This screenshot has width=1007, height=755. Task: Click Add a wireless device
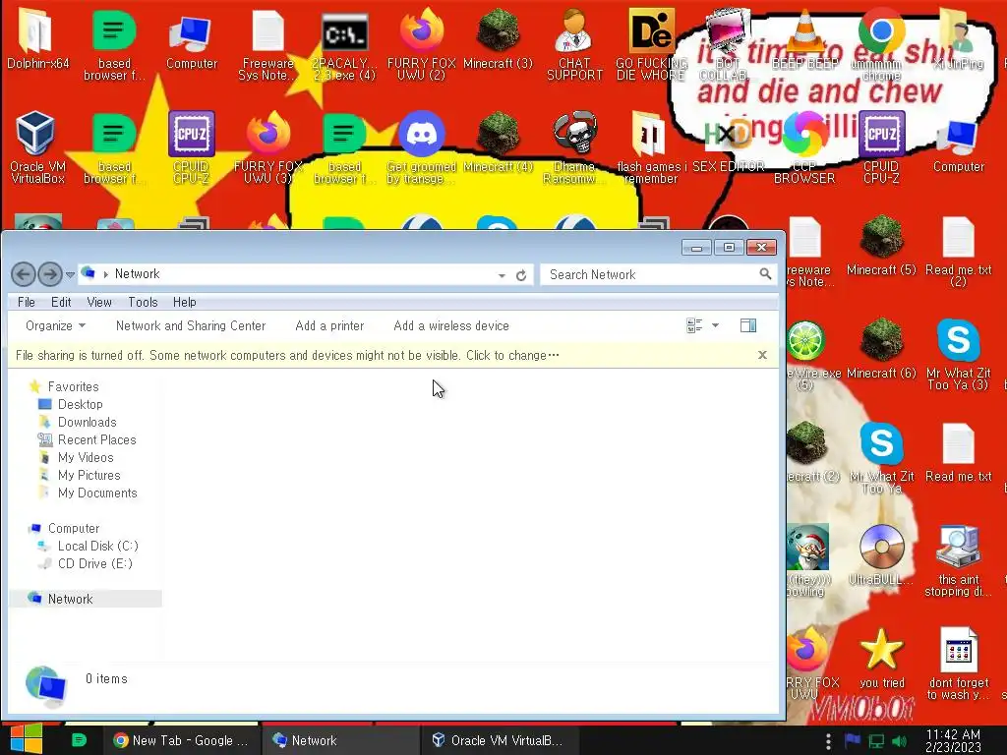click(451, 325)
